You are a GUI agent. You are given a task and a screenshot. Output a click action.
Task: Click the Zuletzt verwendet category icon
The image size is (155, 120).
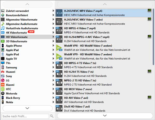point(3,11)
